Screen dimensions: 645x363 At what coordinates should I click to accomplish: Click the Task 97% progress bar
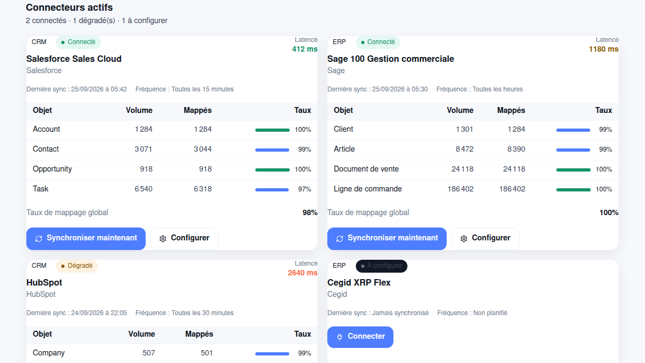[273, 189]
